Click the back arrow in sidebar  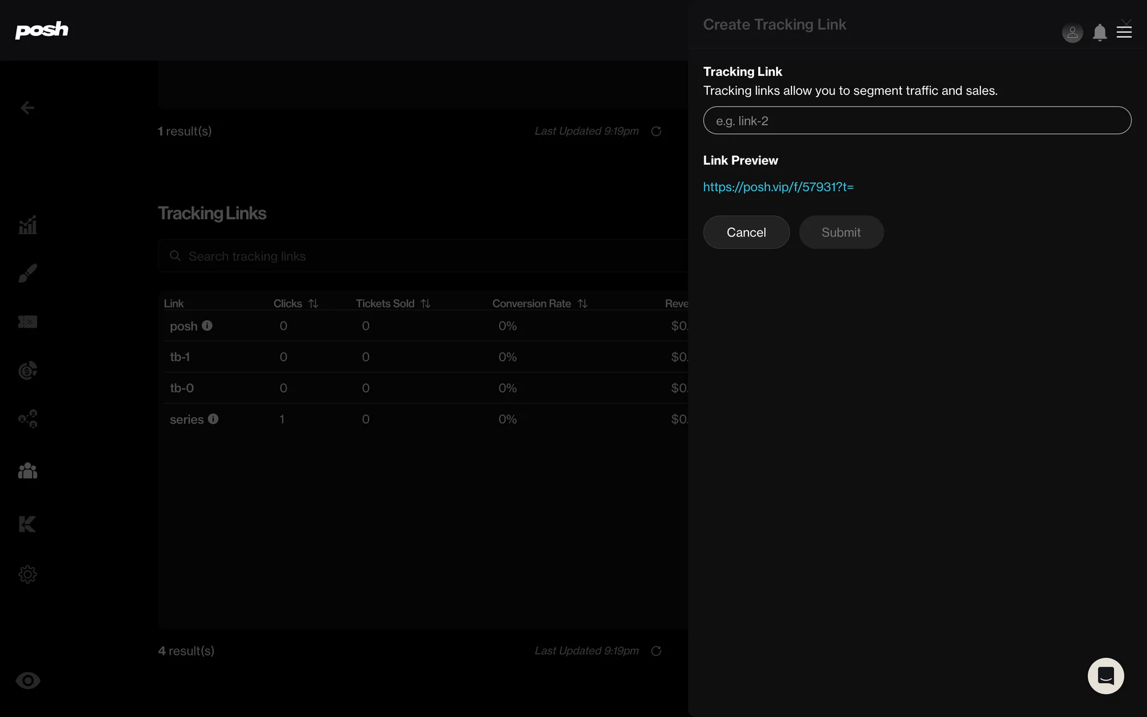27,108
